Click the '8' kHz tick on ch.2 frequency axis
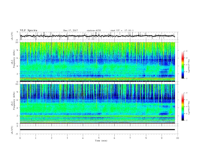This screenshot has height=155, width=200. coord(18,92)
